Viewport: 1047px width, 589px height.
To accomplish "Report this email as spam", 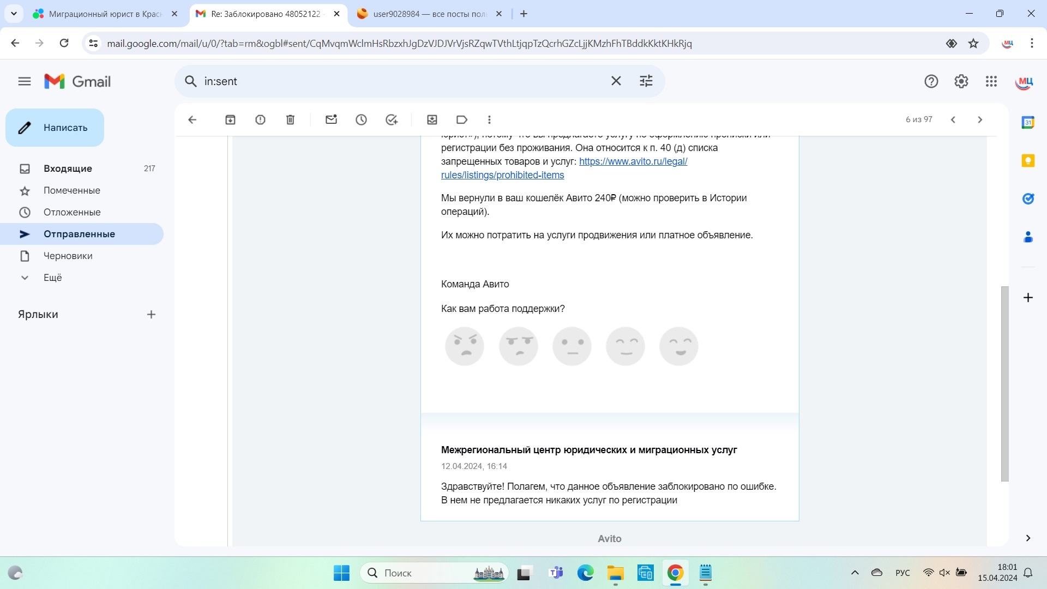I will pos(260,120).
